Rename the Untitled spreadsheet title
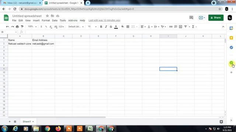Image resolution: width=236 pixels, height=132 pixels. [x=27, y=16]
